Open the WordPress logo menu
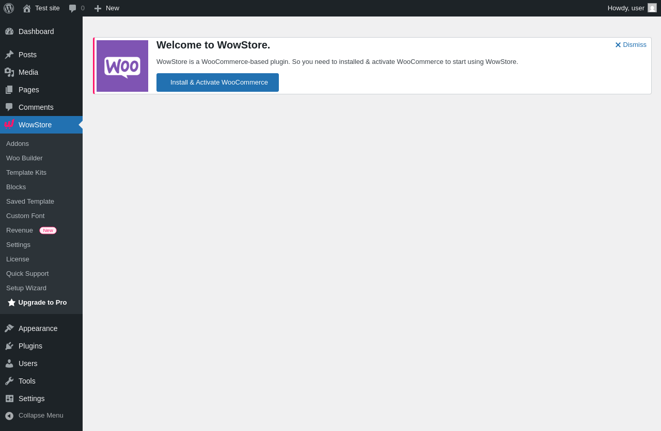 point(9,8)
